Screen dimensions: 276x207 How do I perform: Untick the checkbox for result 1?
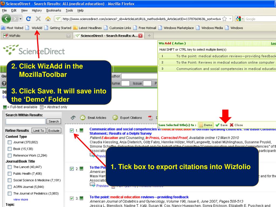pos(72,130)
